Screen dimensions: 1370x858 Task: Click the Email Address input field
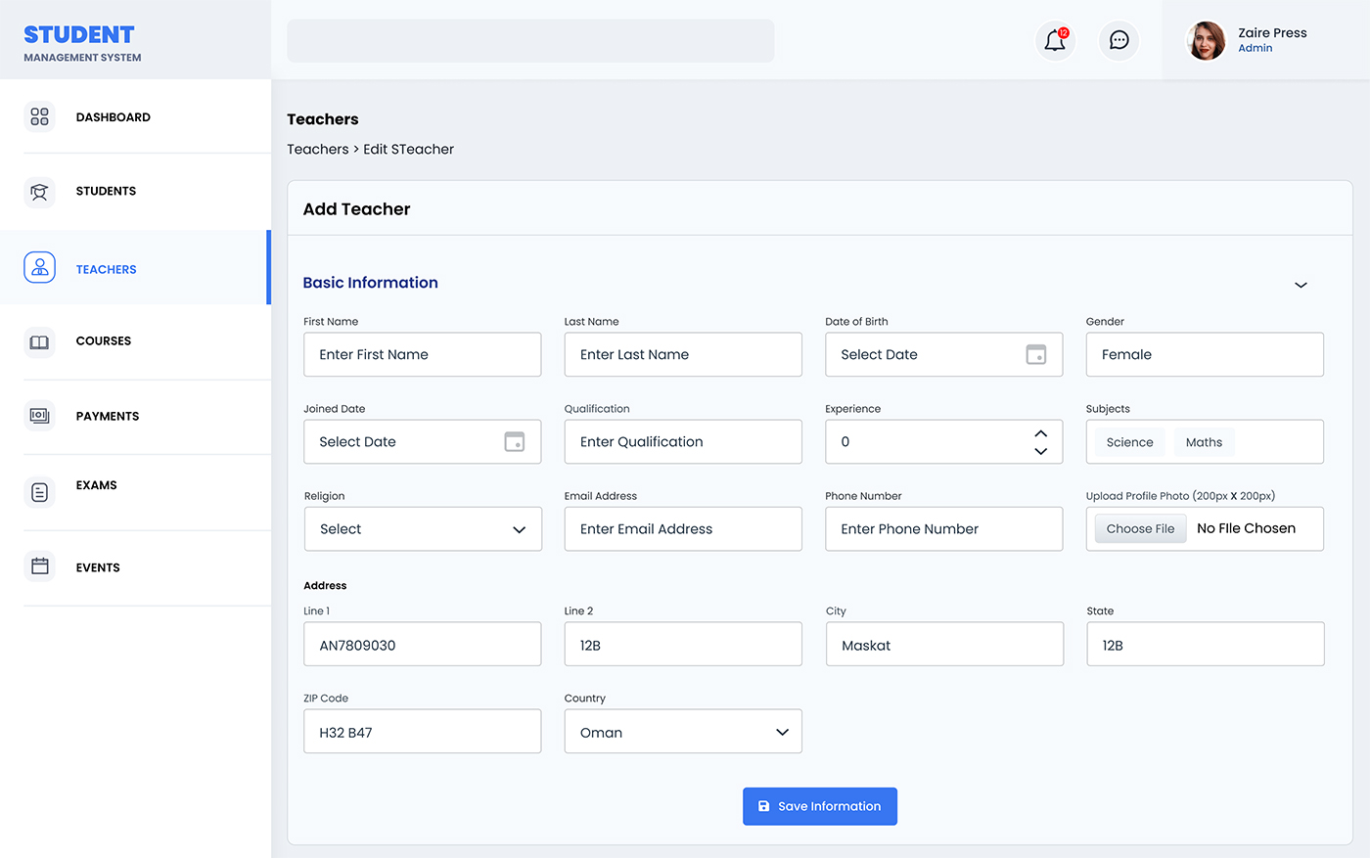click(682, 529)
